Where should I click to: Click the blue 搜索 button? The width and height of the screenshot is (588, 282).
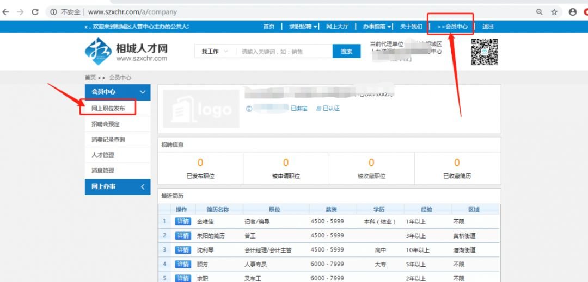347,52
